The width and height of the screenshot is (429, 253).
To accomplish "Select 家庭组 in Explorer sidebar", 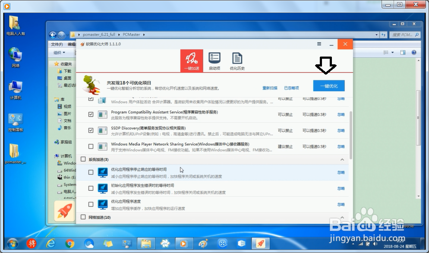I will (x=66, y=142).
